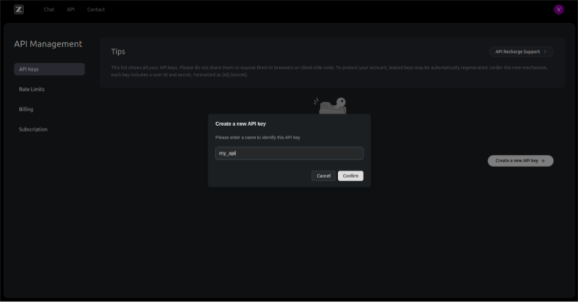Click the API Recharge Support button
This screenshot has width=578, height=302.
coord(520,52)
